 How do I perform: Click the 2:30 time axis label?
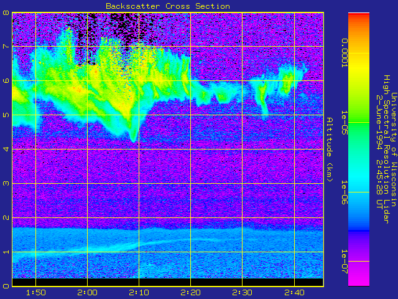(242, 293)
